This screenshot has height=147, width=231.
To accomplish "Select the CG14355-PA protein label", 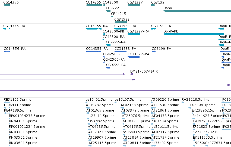I will 97,49.
